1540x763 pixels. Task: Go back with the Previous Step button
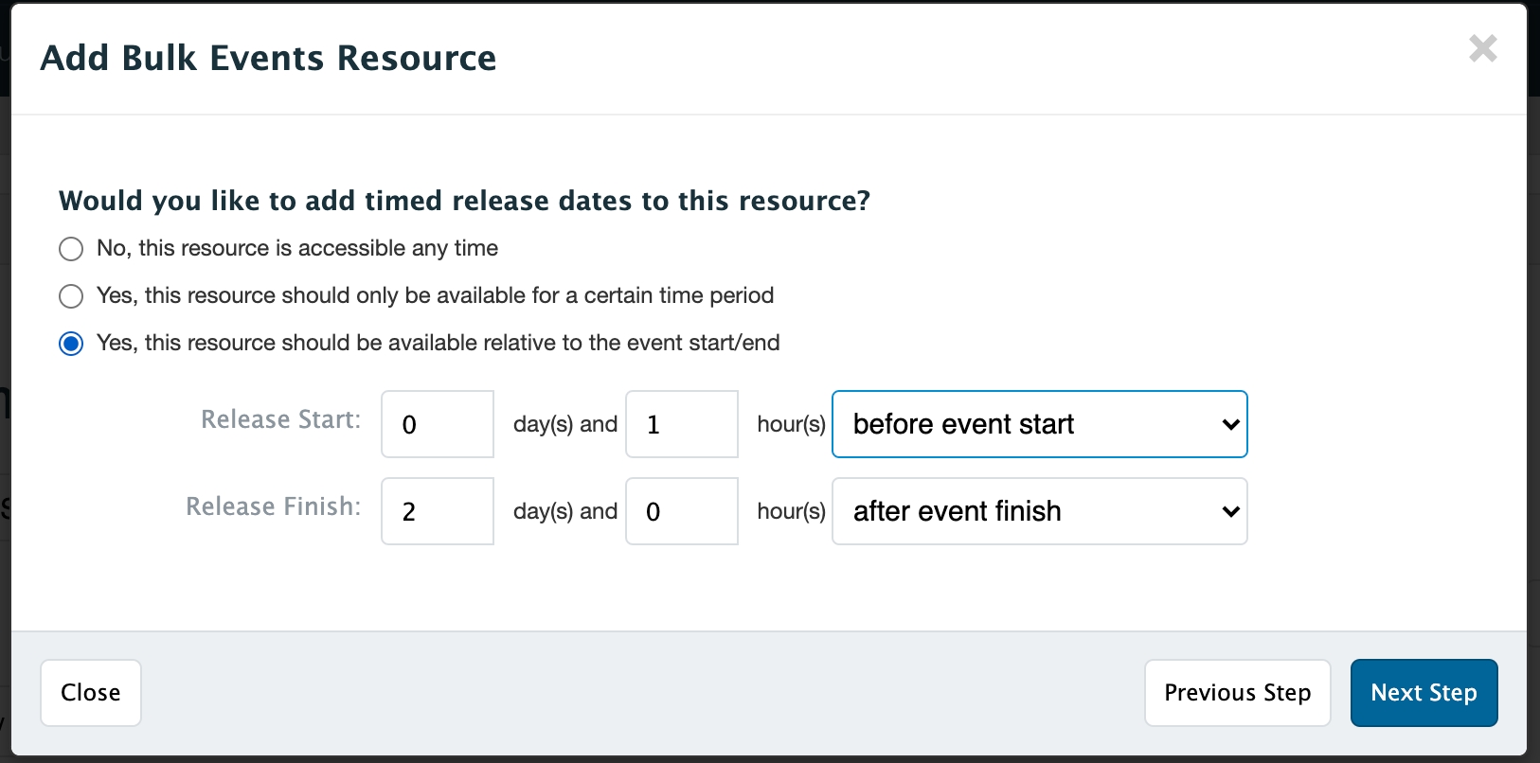click(x=1237, y=693)
